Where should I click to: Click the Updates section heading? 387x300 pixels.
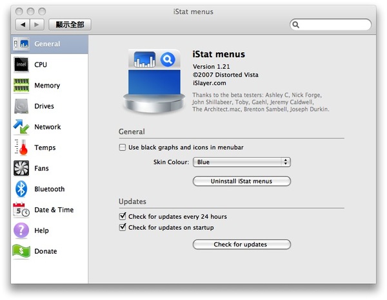pyautogui.click(x=132, y=202)
